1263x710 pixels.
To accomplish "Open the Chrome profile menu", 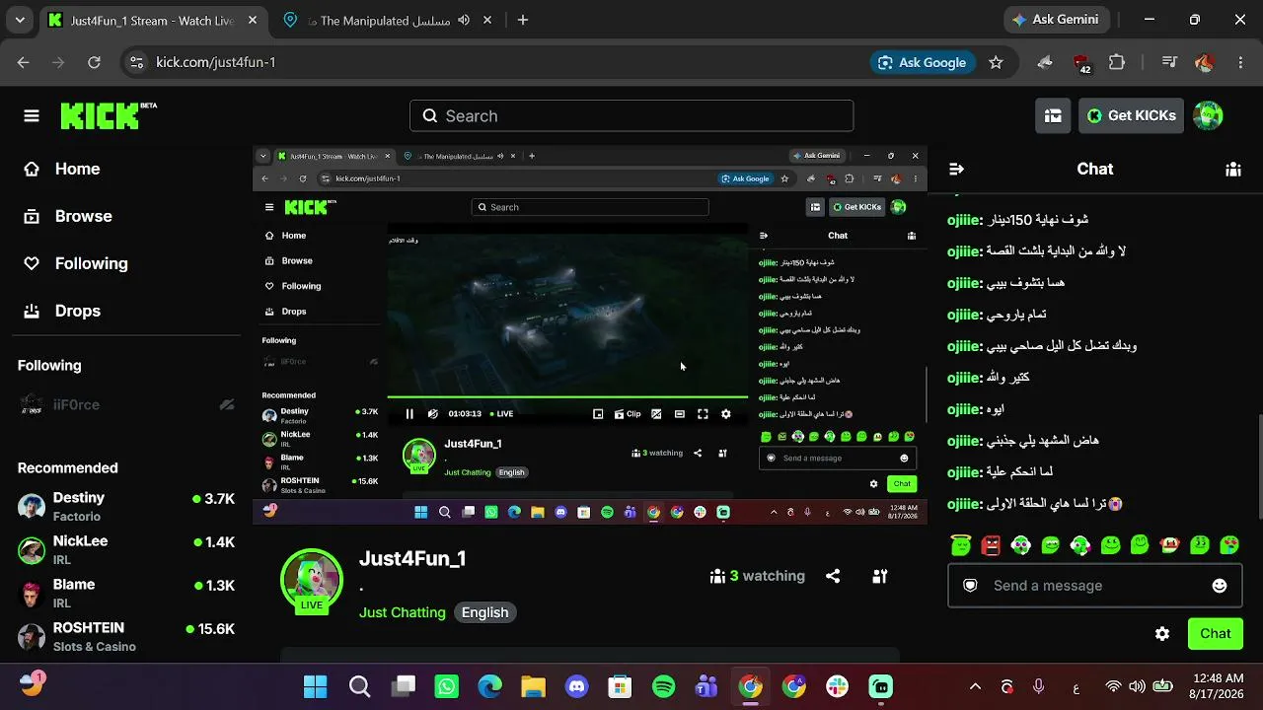I will pos(1204,62).
